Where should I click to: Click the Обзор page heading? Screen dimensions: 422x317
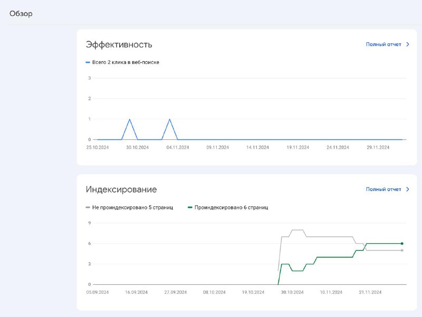21,14
